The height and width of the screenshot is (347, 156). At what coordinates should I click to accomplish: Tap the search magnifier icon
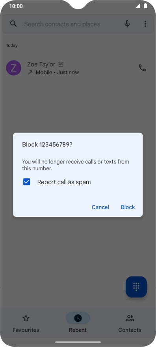[13, 24]
